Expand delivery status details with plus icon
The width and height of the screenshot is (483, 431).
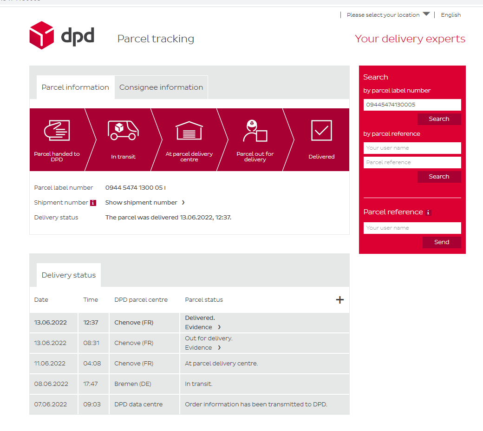coord(340,300)
